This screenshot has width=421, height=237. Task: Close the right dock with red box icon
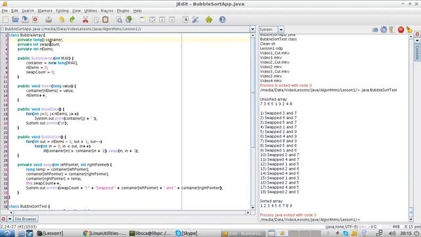417,34
